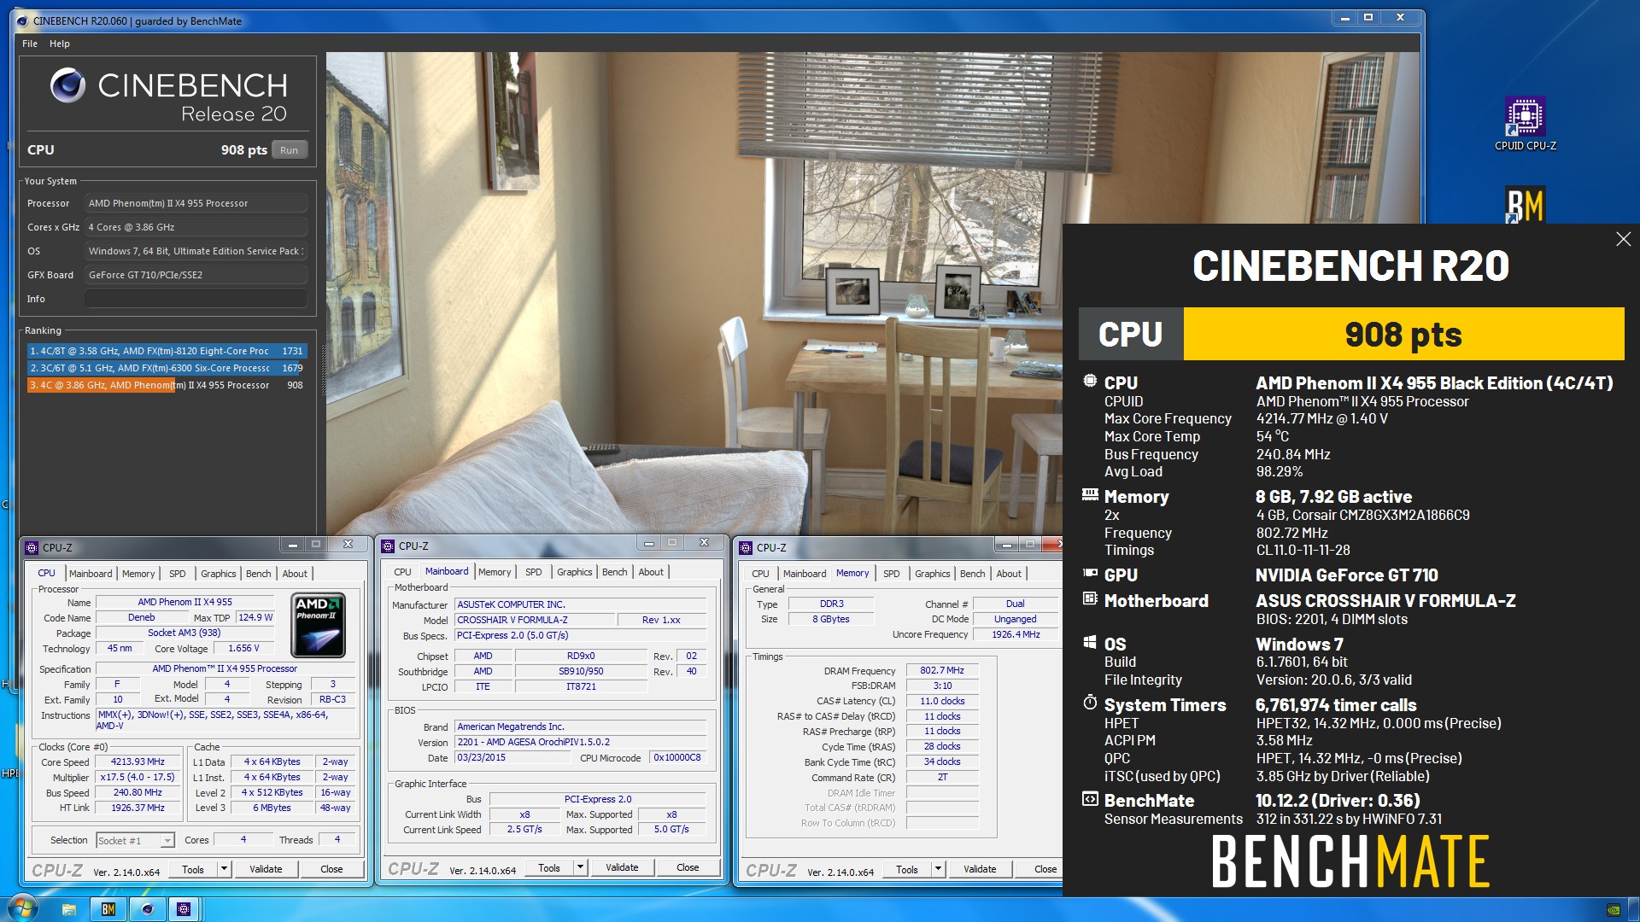The image size is (1640, 922).
Task: Click Tools button in the first CPU-Z window
Action: coord(193,869)
